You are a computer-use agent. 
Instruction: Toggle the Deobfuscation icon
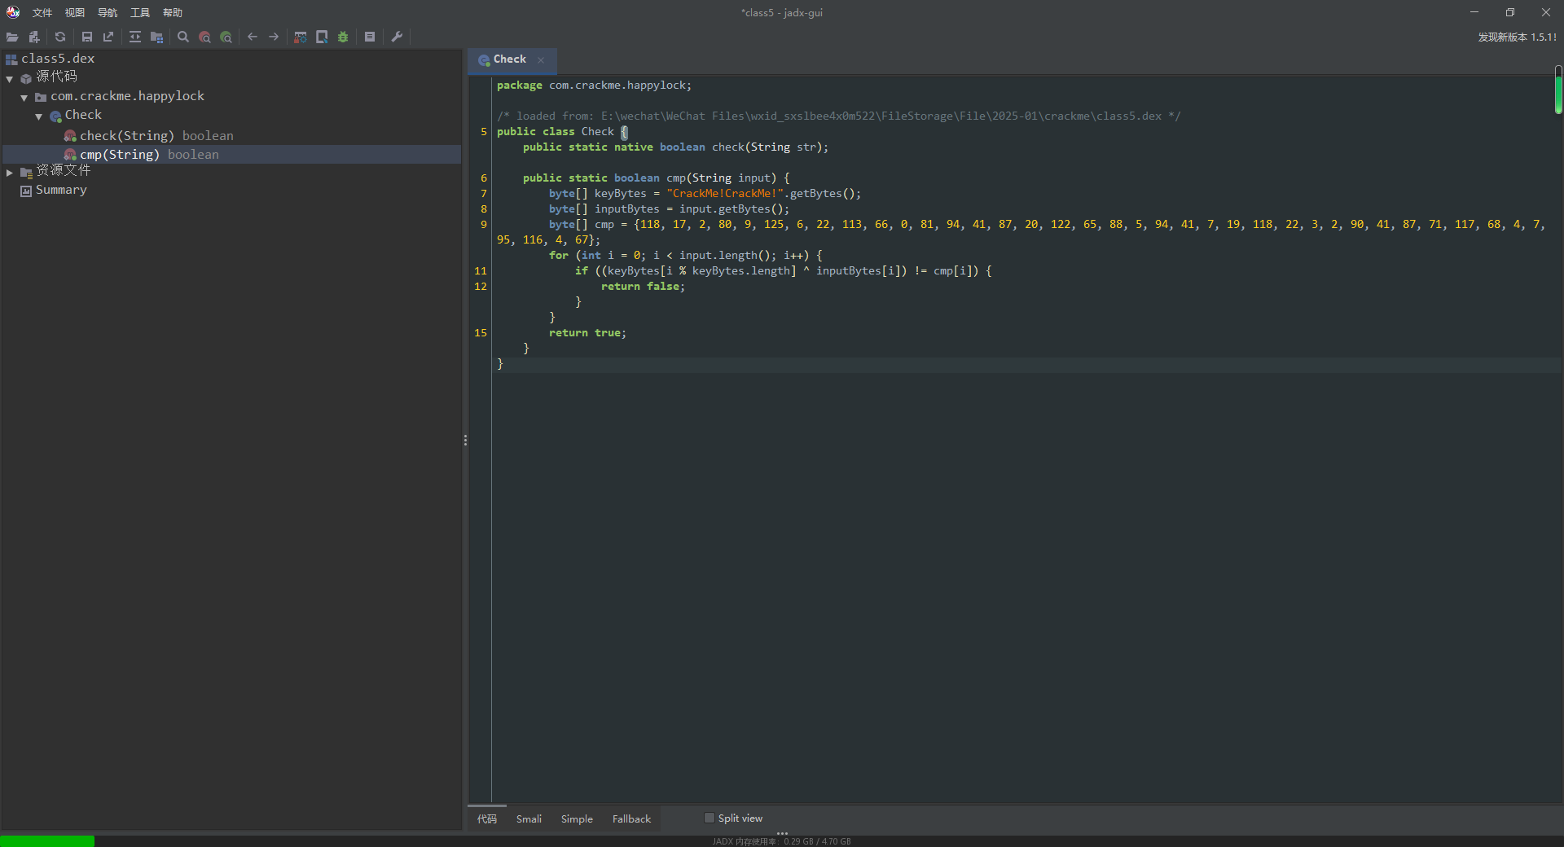(301, 37)
